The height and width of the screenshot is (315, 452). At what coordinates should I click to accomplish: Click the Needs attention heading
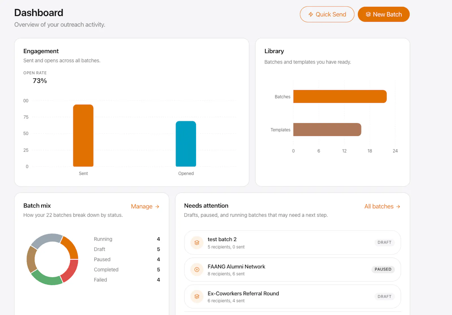click(206, 206)
